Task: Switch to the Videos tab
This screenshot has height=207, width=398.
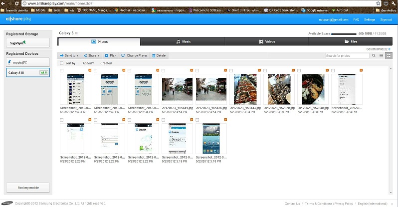Action: pos(267,41)
